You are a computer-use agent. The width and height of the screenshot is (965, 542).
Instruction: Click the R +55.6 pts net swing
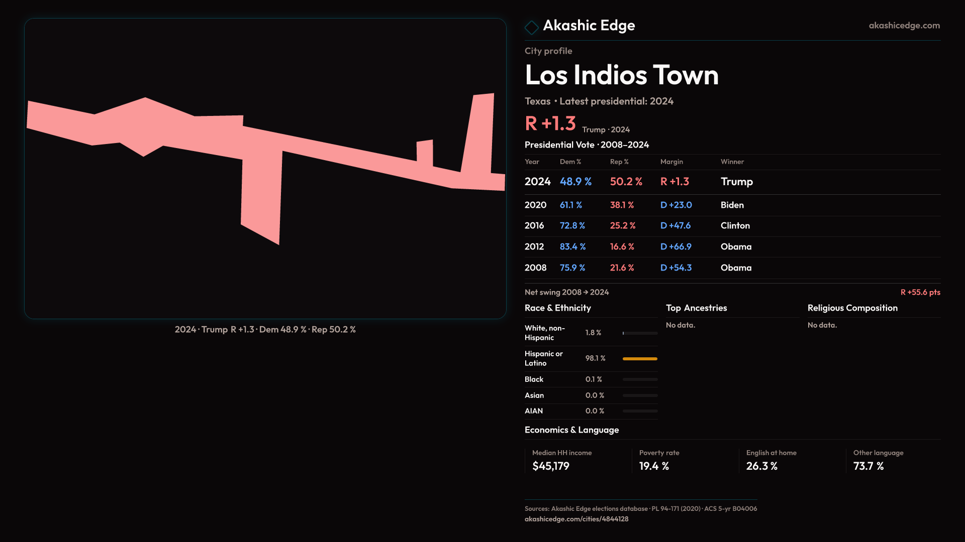tap(920, 292)
